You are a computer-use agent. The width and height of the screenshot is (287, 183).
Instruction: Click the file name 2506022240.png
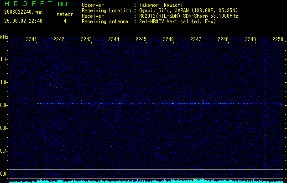click(x=23, y=12)
